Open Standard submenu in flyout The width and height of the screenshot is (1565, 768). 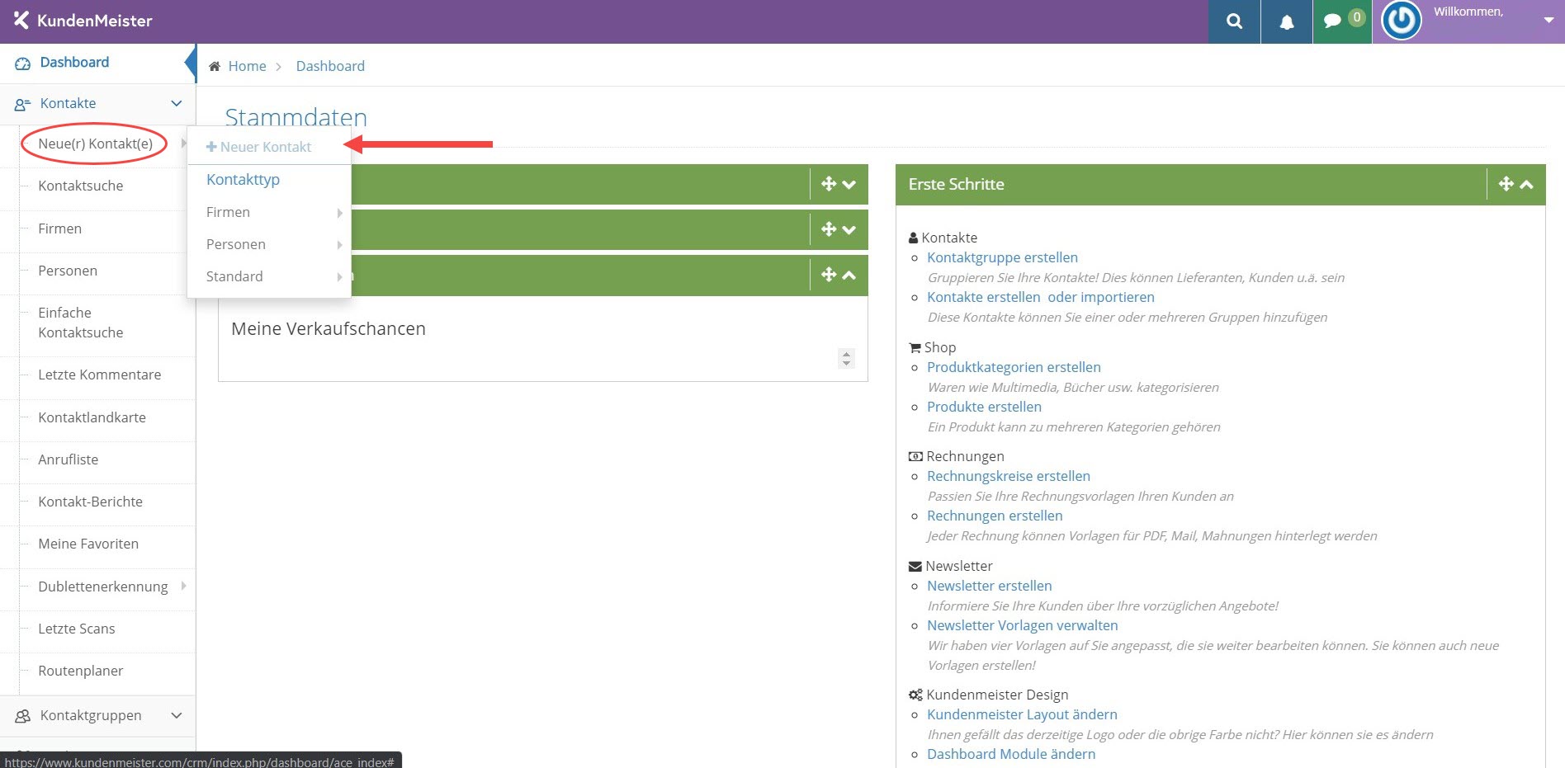coord(269,276)
